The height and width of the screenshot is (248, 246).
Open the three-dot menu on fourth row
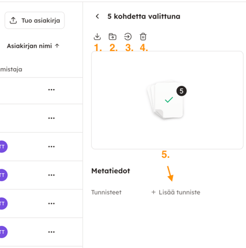coord(51,175)
